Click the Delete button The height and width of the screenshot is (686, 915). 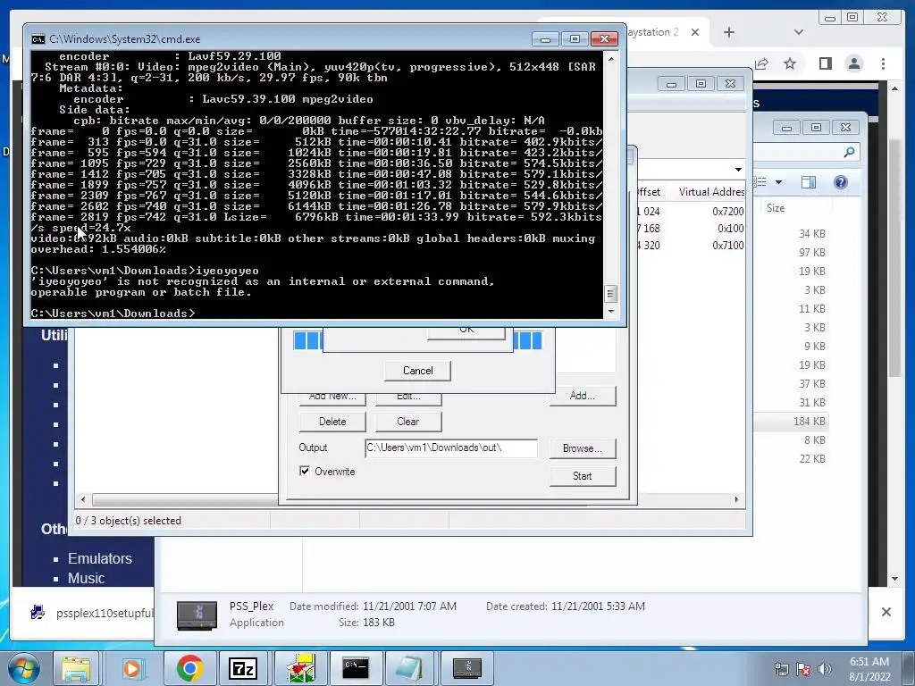tap(332, 422)
